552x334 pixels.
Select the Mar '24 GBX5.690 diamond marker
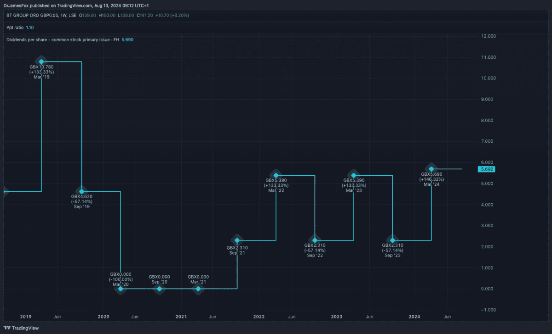click(431, 169)
